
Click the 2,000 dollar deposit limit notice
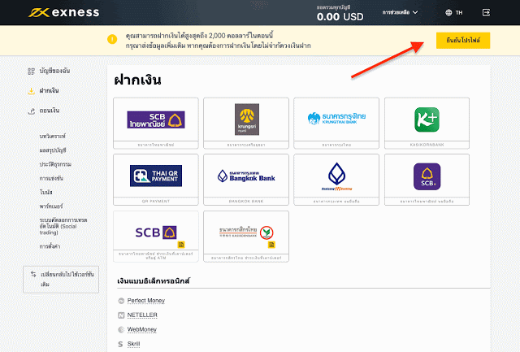tap(219, 41)
